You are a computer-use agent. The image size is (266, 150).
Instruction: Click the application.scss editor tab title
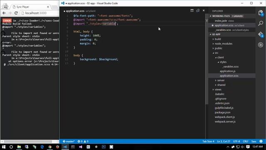pyautogui.click(x=75, y=11)
